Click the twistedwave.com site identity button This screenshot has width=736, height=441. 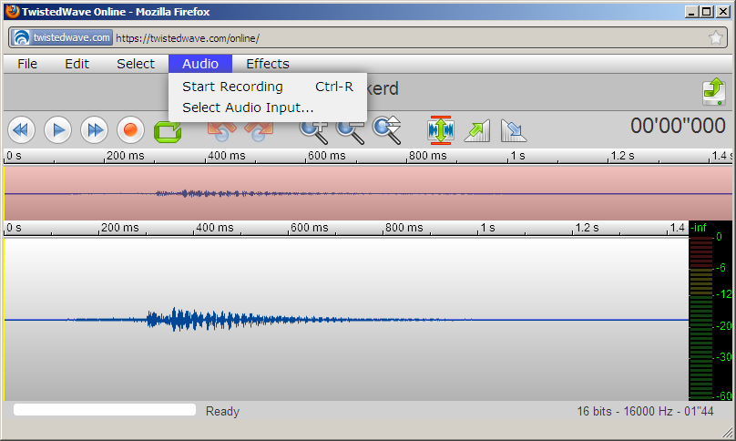[x=62, y=37]
